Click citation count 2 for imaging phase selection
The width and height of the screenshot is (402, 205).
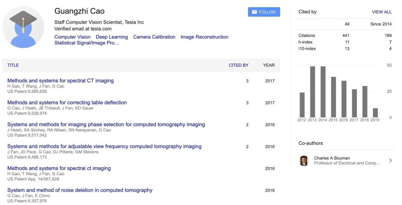[x=247, y=125]
